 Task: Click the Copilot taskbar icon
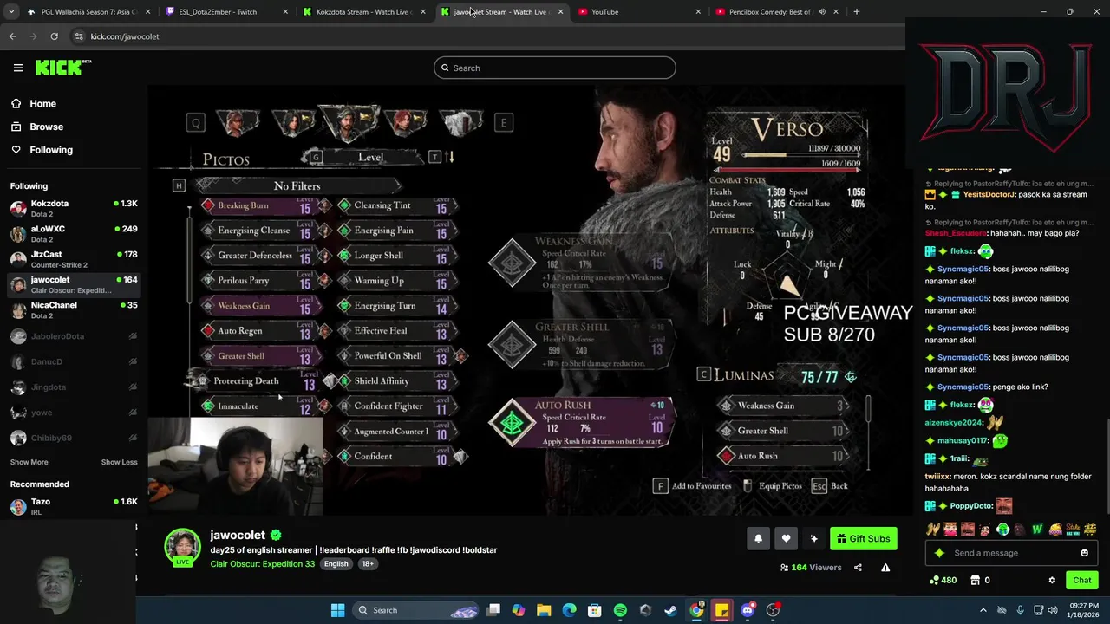pos(519,610)
